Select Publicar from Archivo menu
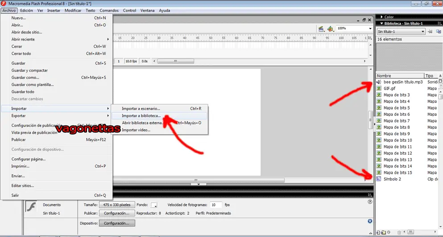Image resolution: width=443 pixels, height=237 pixels. 57,140
